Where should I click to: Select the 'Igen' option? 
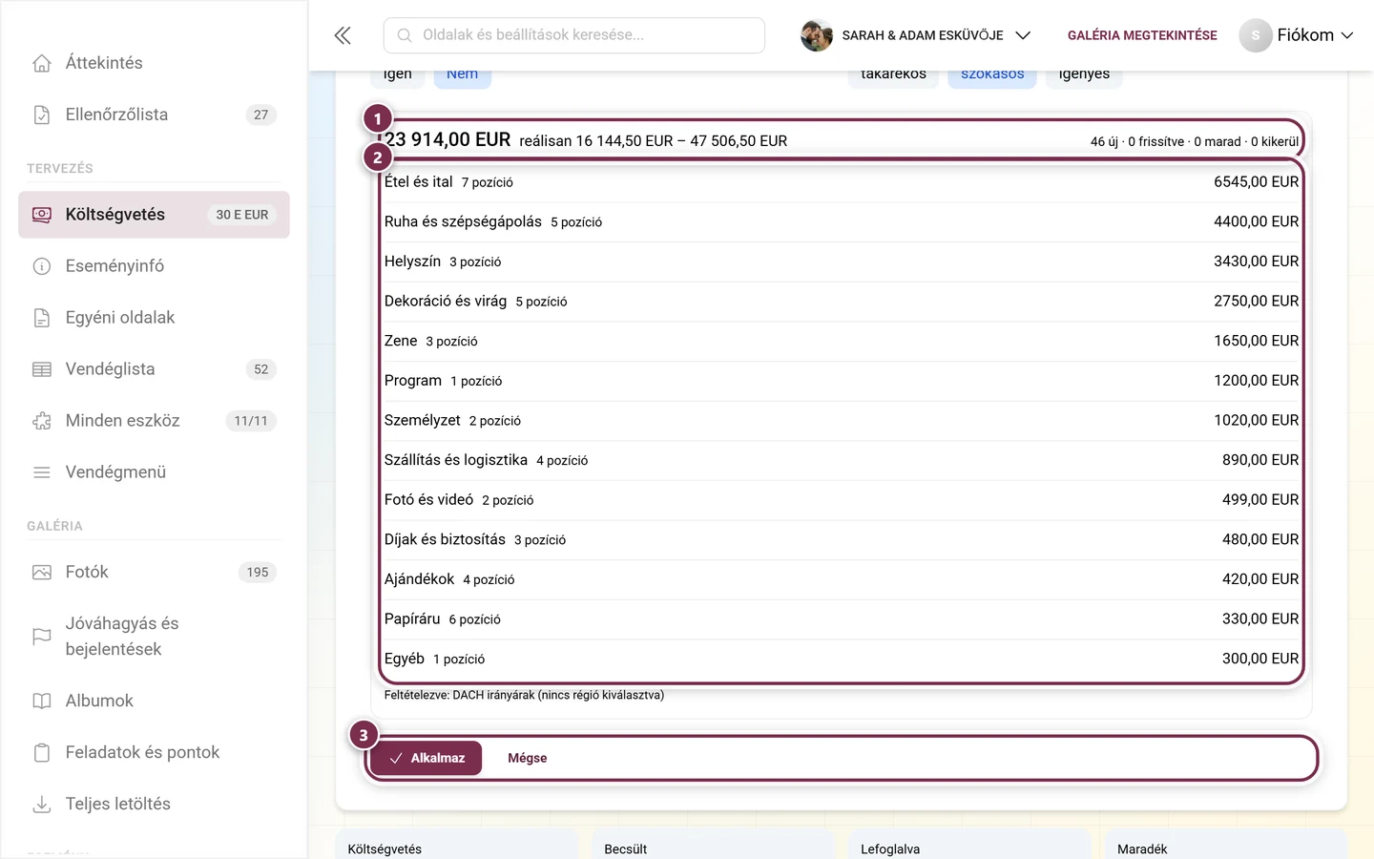pos(398,76)
